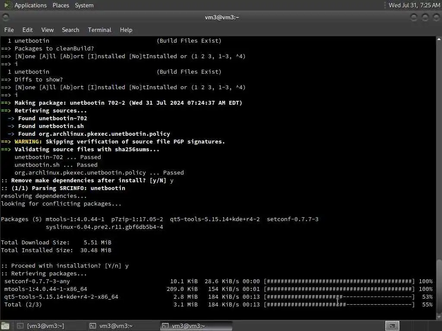Click 'unetbootin.sh ... Passed' line
Image resolution: width=442 pixels, height=331 pixels.
tap(56, 165)
